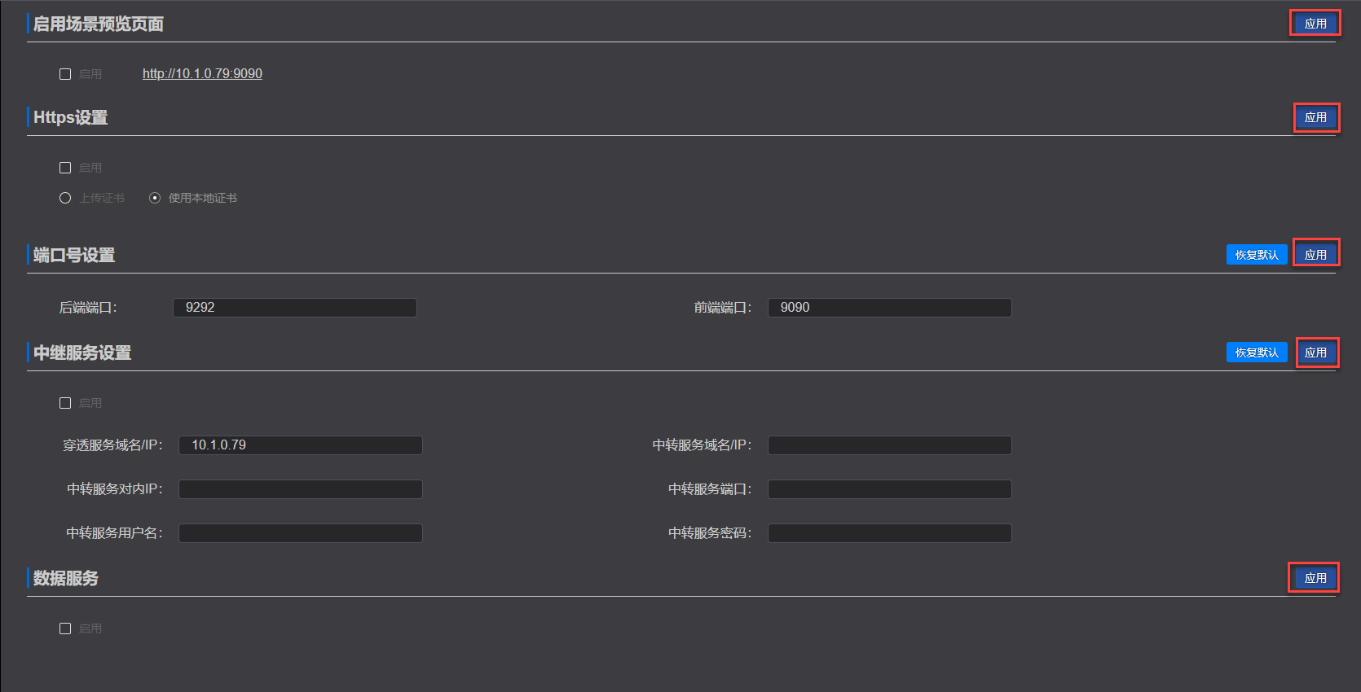Viewport: 1361px width, 692px height.
Task: Click 应用 button for 启用场景预览页面 section
Action: coord(1315,24)
